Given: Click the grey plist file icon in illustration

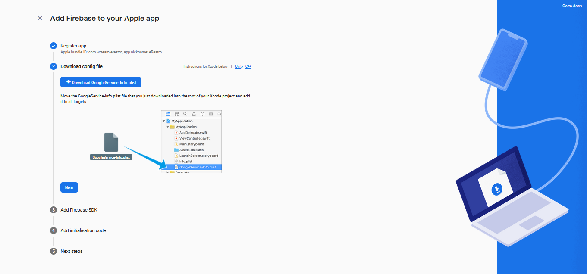Looking at the screenshot, I should coord(111,142).
